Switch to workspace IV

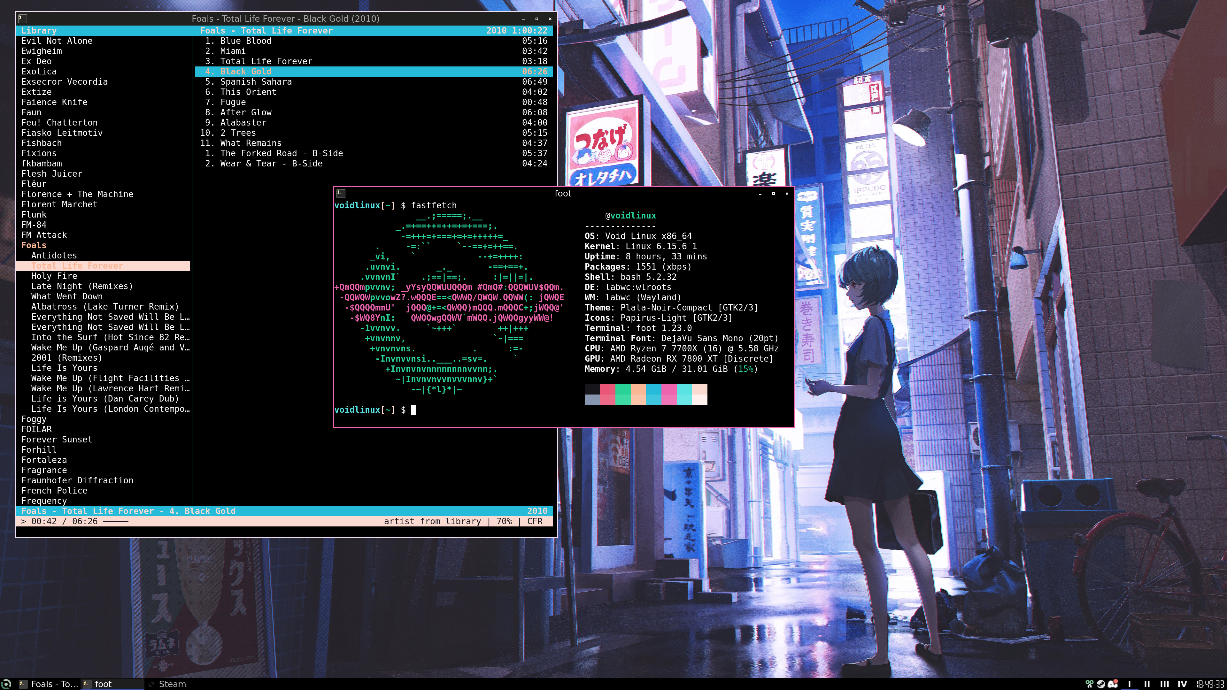(x=1182, y=684)
